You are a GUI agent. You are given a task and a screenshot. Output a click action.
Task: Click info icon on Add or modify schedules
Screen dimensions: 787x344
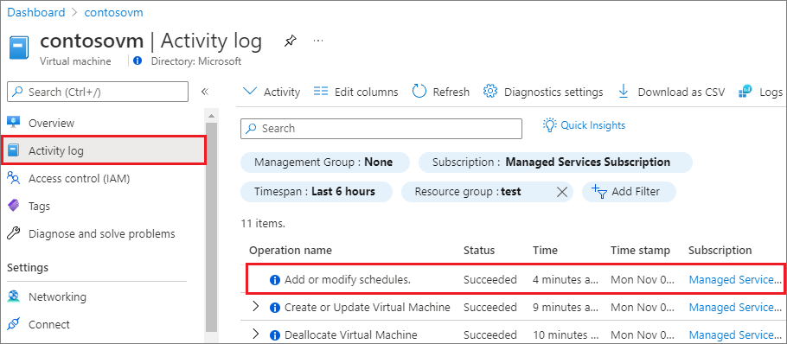[274, 280]
